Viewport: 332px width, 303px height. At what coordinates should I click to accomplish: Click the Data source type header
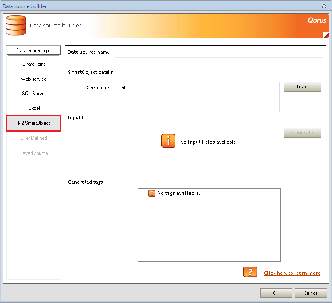tap(34, 51)
